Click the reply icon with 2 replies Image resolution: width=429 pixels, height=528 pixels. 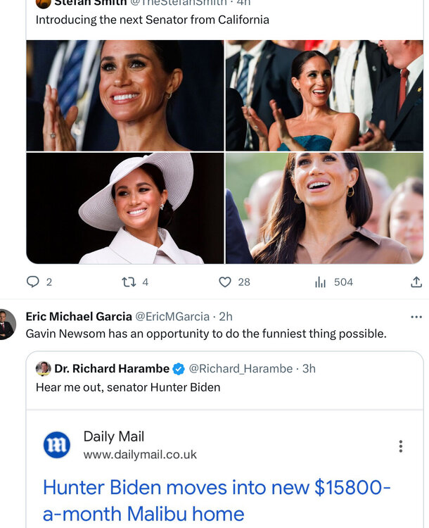click(33, 282)
